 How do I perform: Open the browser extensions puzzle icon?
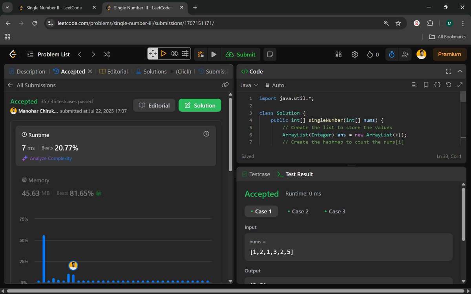(x=430, y=23)
